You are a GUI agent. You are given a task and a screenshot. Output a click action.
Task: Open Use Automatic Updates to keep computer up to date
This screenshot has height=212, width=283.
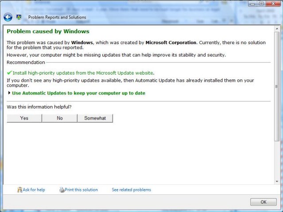pos(79,93)
